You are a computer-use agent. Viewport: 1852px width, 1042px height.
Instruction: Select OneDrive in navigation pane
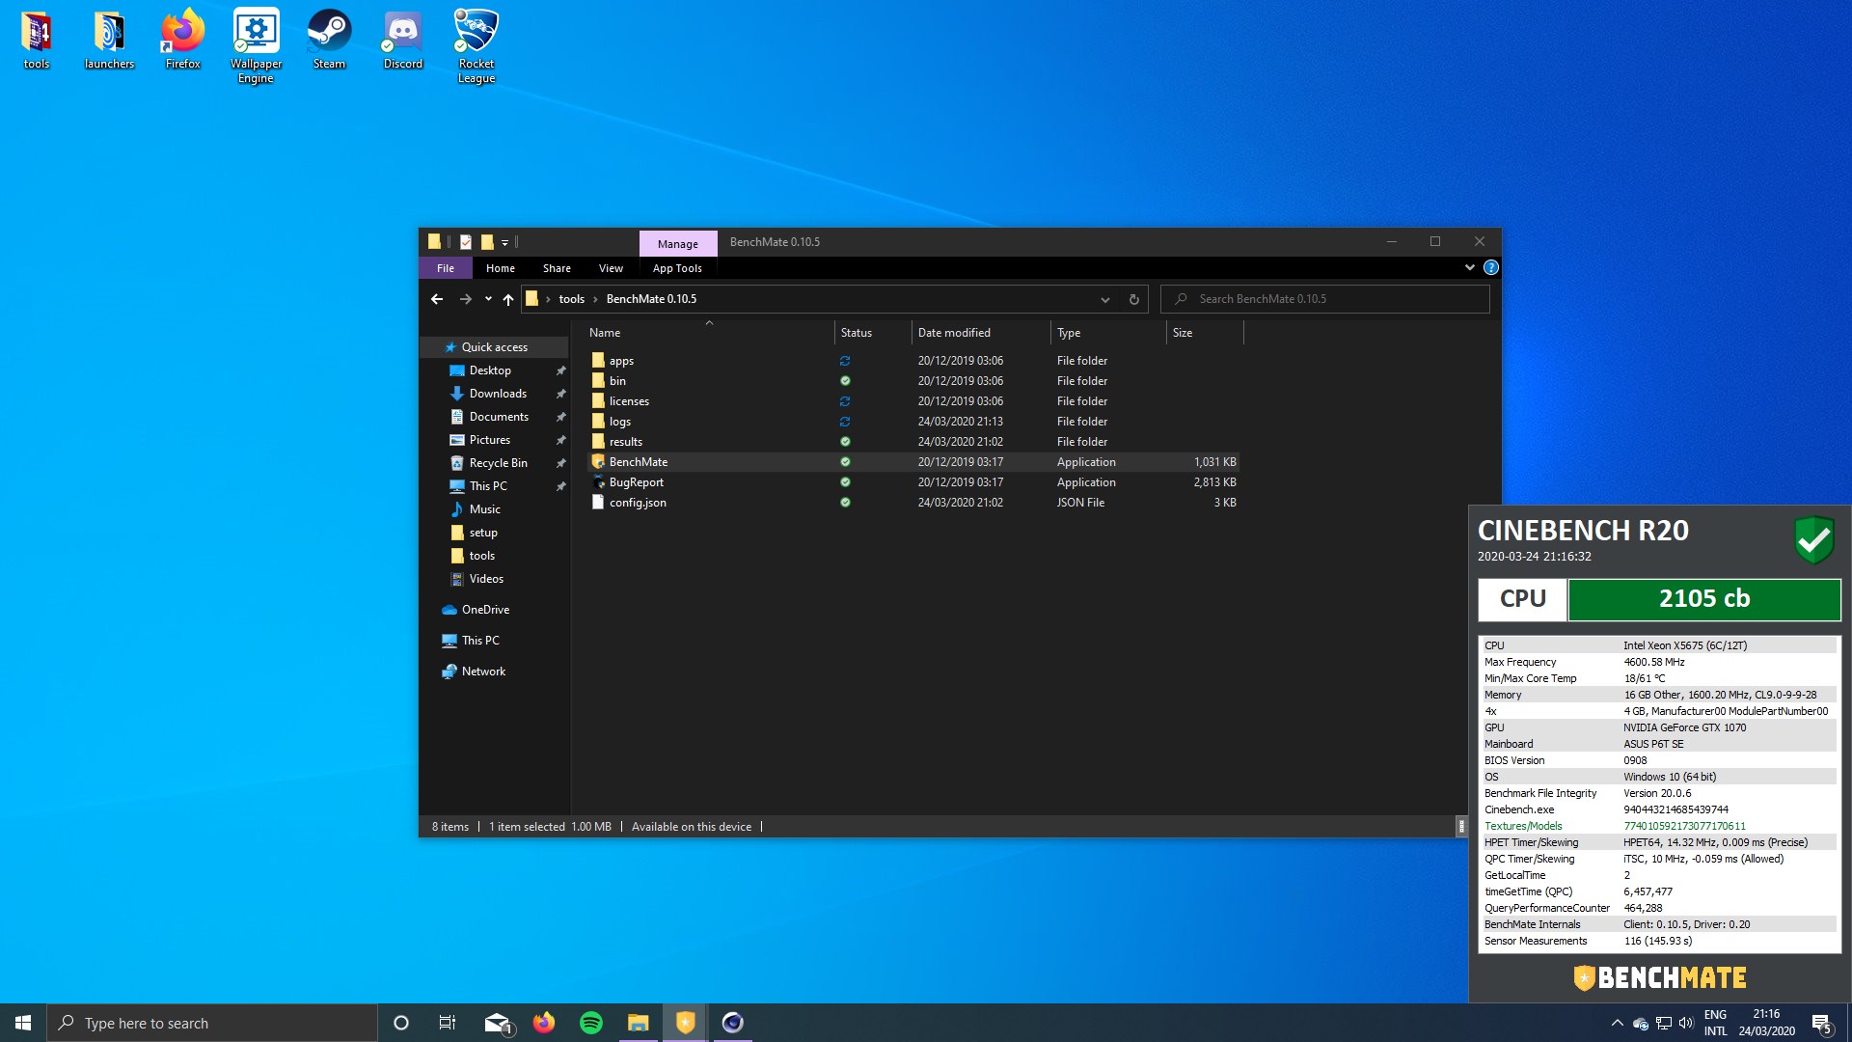click(x=485, y=610)
